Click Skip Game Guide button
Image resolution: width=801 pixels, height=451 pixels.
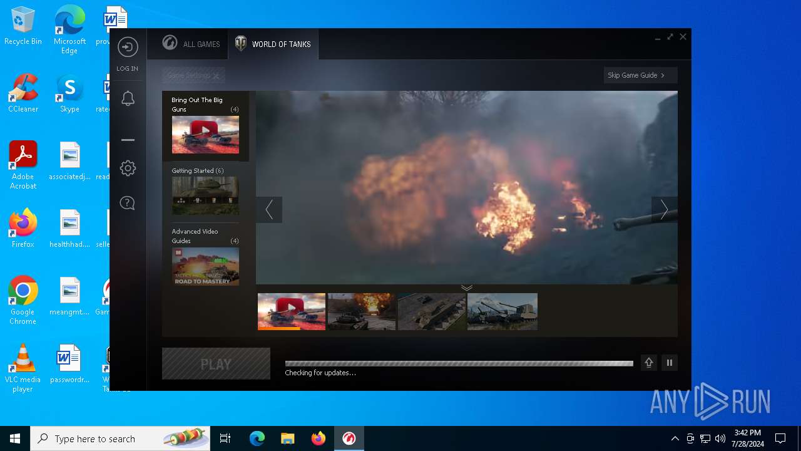(x=640, y=75)
